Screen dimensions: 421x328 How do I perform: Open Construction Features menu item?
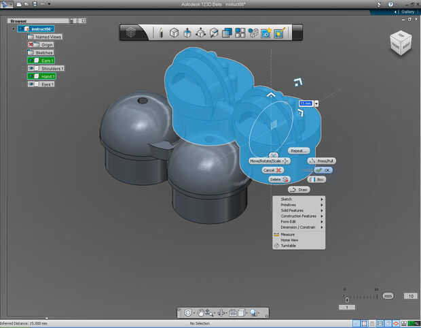tap(299, 216)
